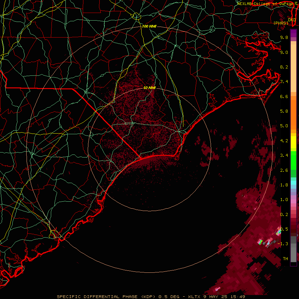Viewport: 299px width, 299px height.
Task: Click the 7.4 scale value
Action: [x=284, y=82]
